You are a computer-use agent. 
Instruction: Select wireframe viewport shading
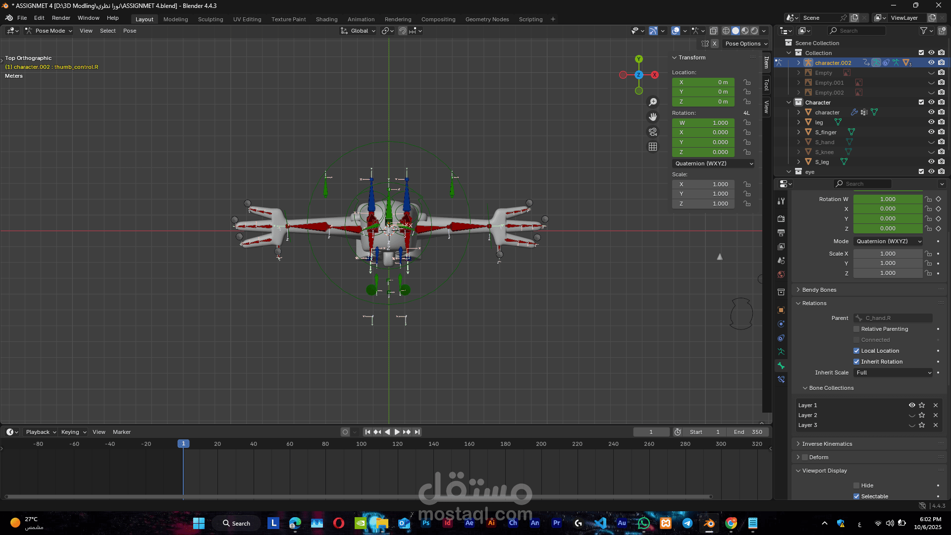coord(726,31)
